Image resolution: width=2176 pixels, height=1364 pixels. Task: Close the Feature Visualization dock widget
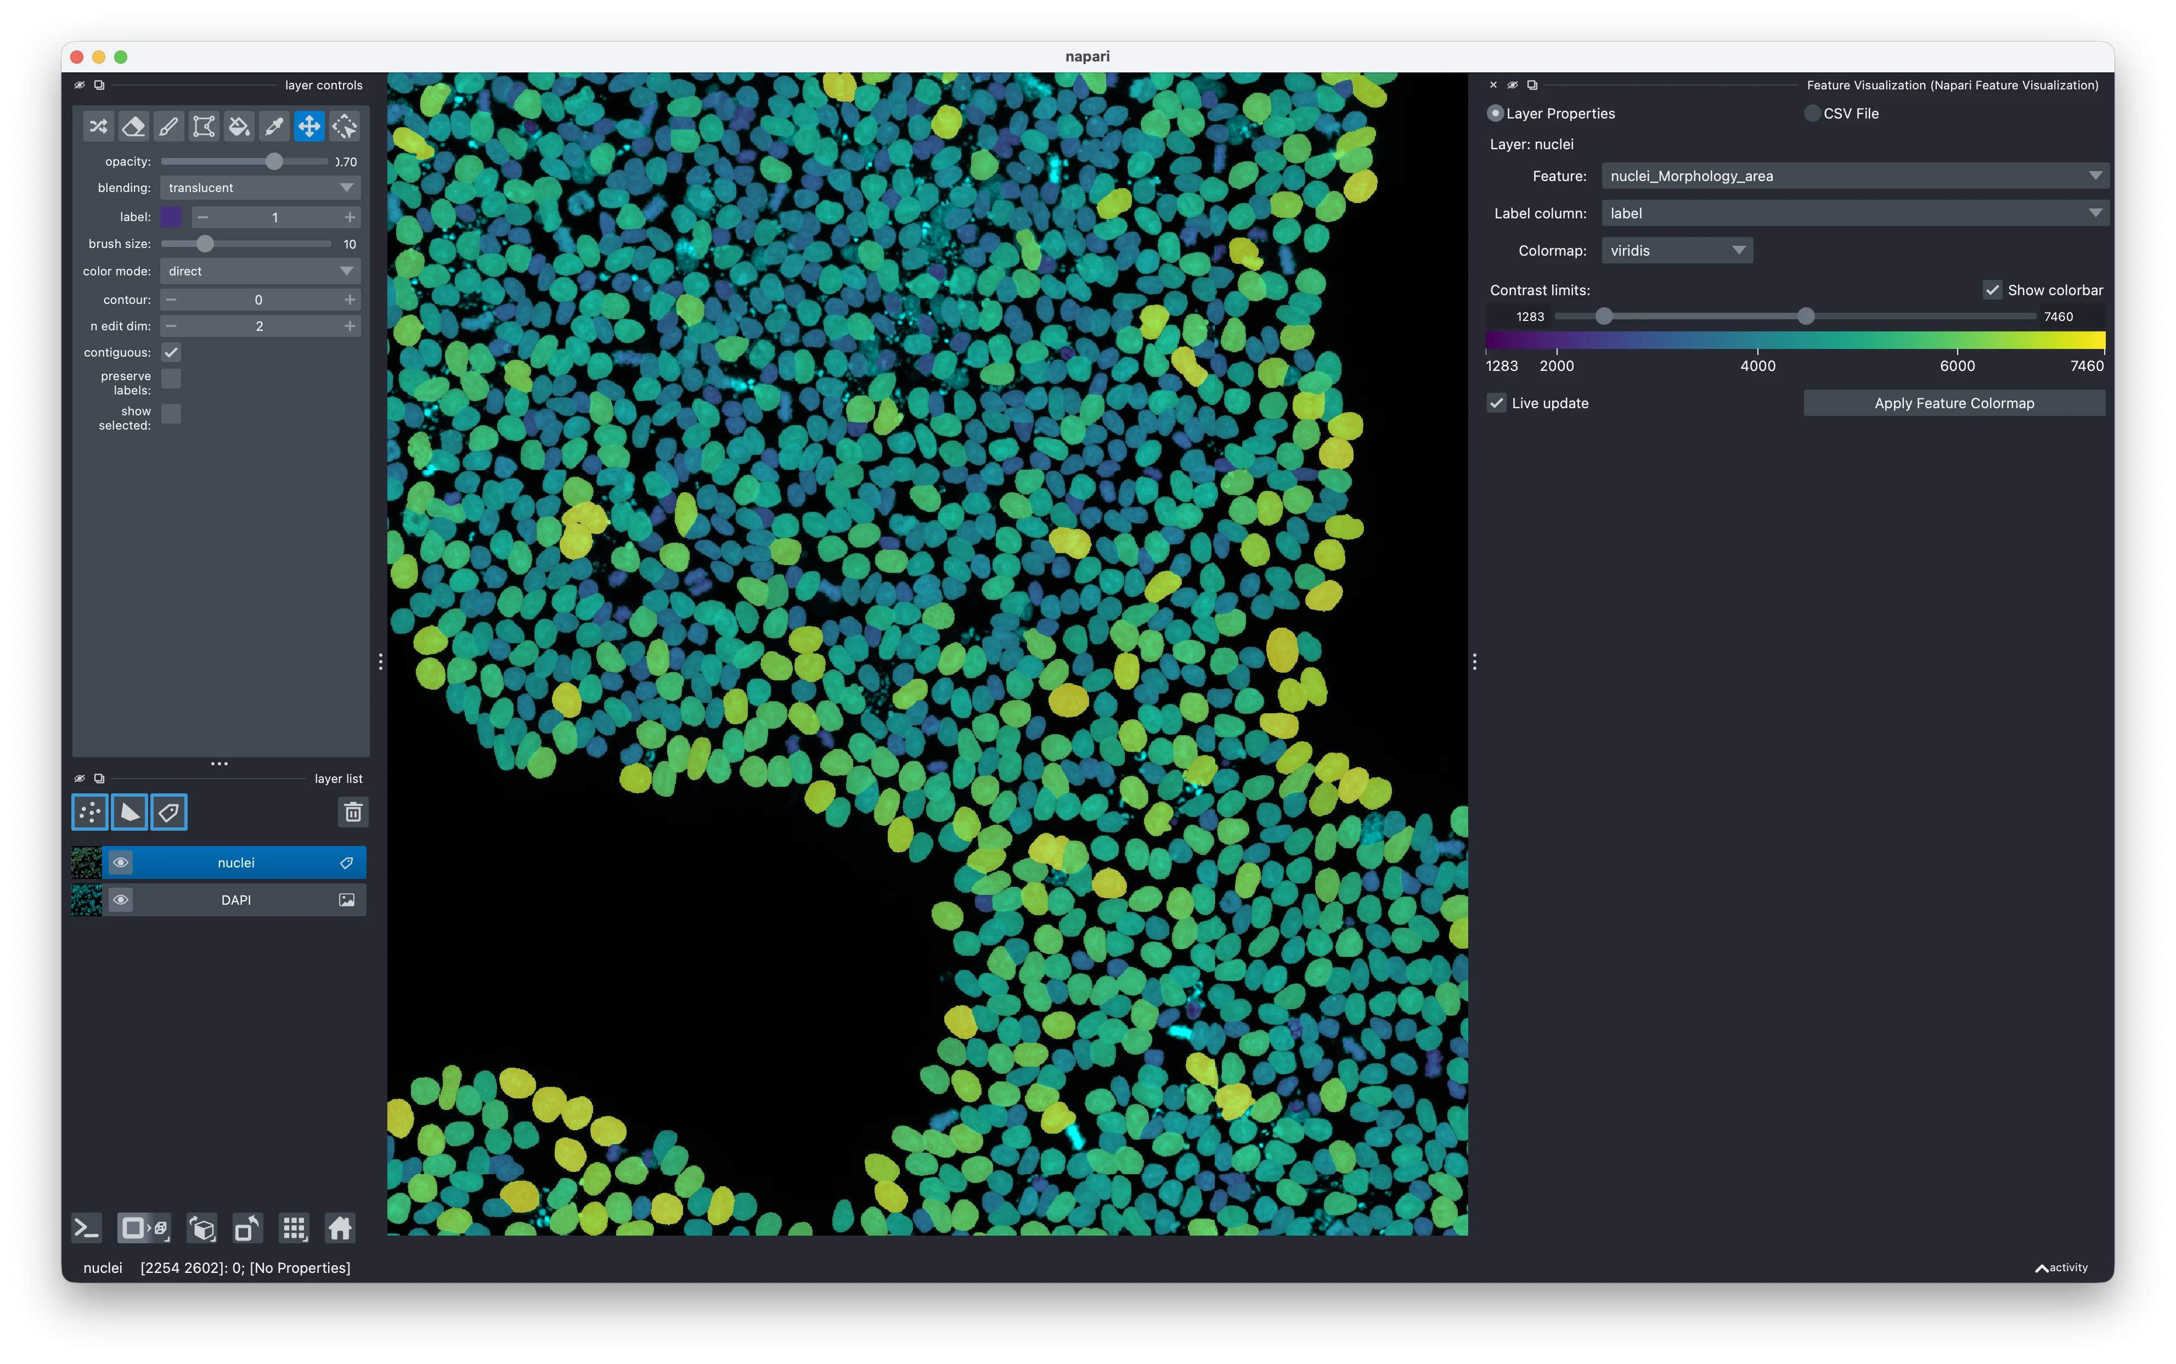coord(1493,85)
